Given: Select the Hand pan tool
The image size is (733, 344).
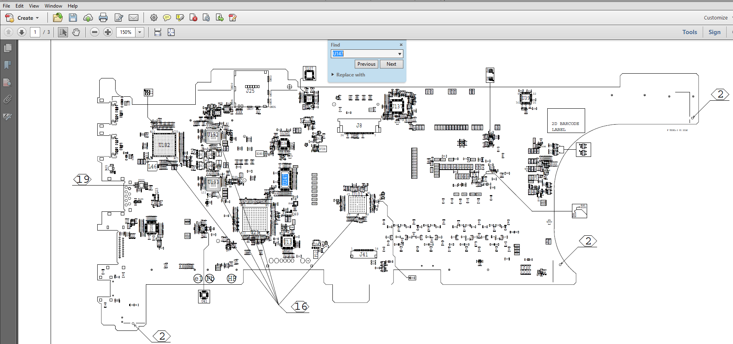Looking at the screenshot, I should (x=76, y=32).
